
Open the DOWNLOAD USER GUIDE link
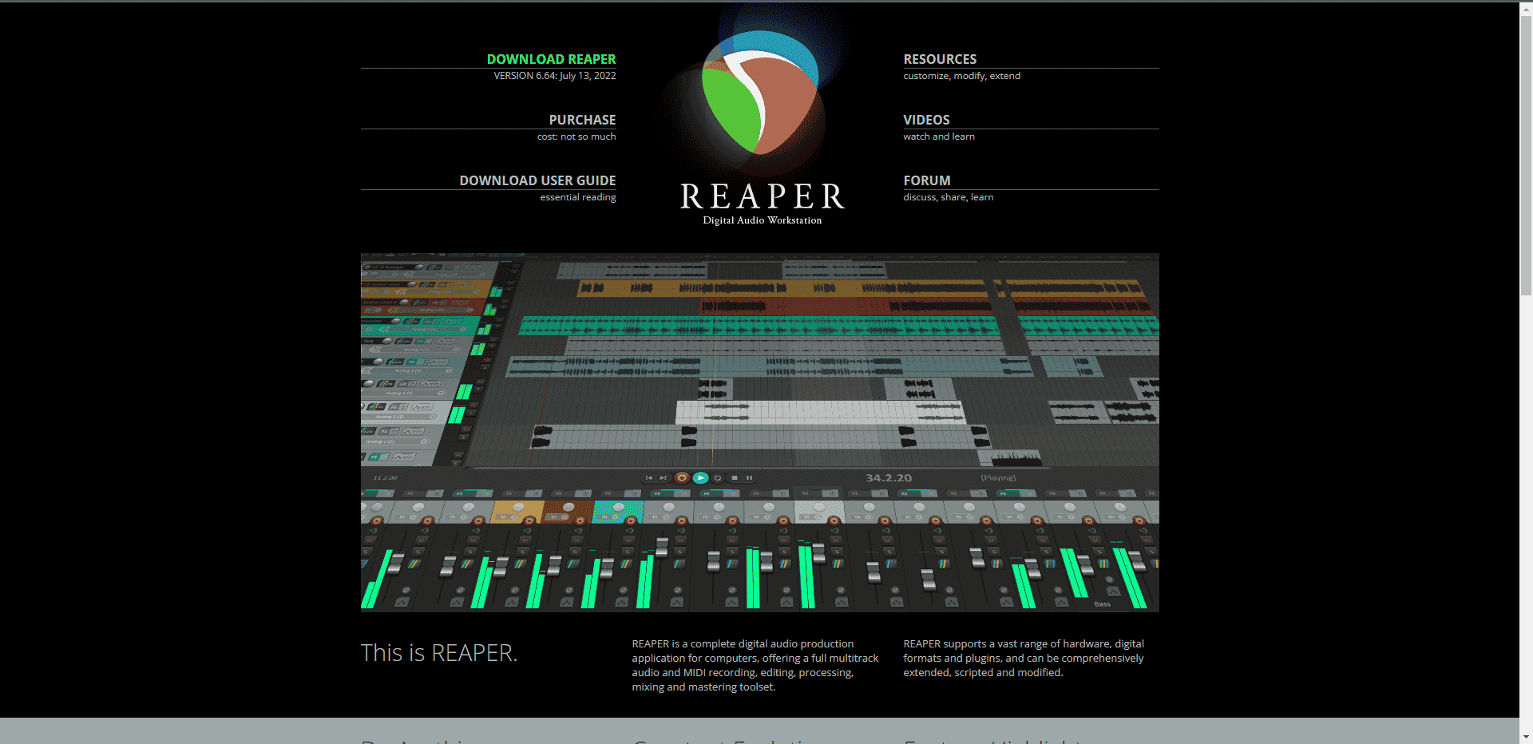tap(537, 180)
